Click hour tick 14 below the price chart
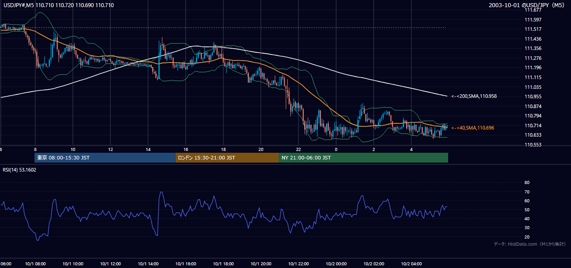 [x=148, y=149]
